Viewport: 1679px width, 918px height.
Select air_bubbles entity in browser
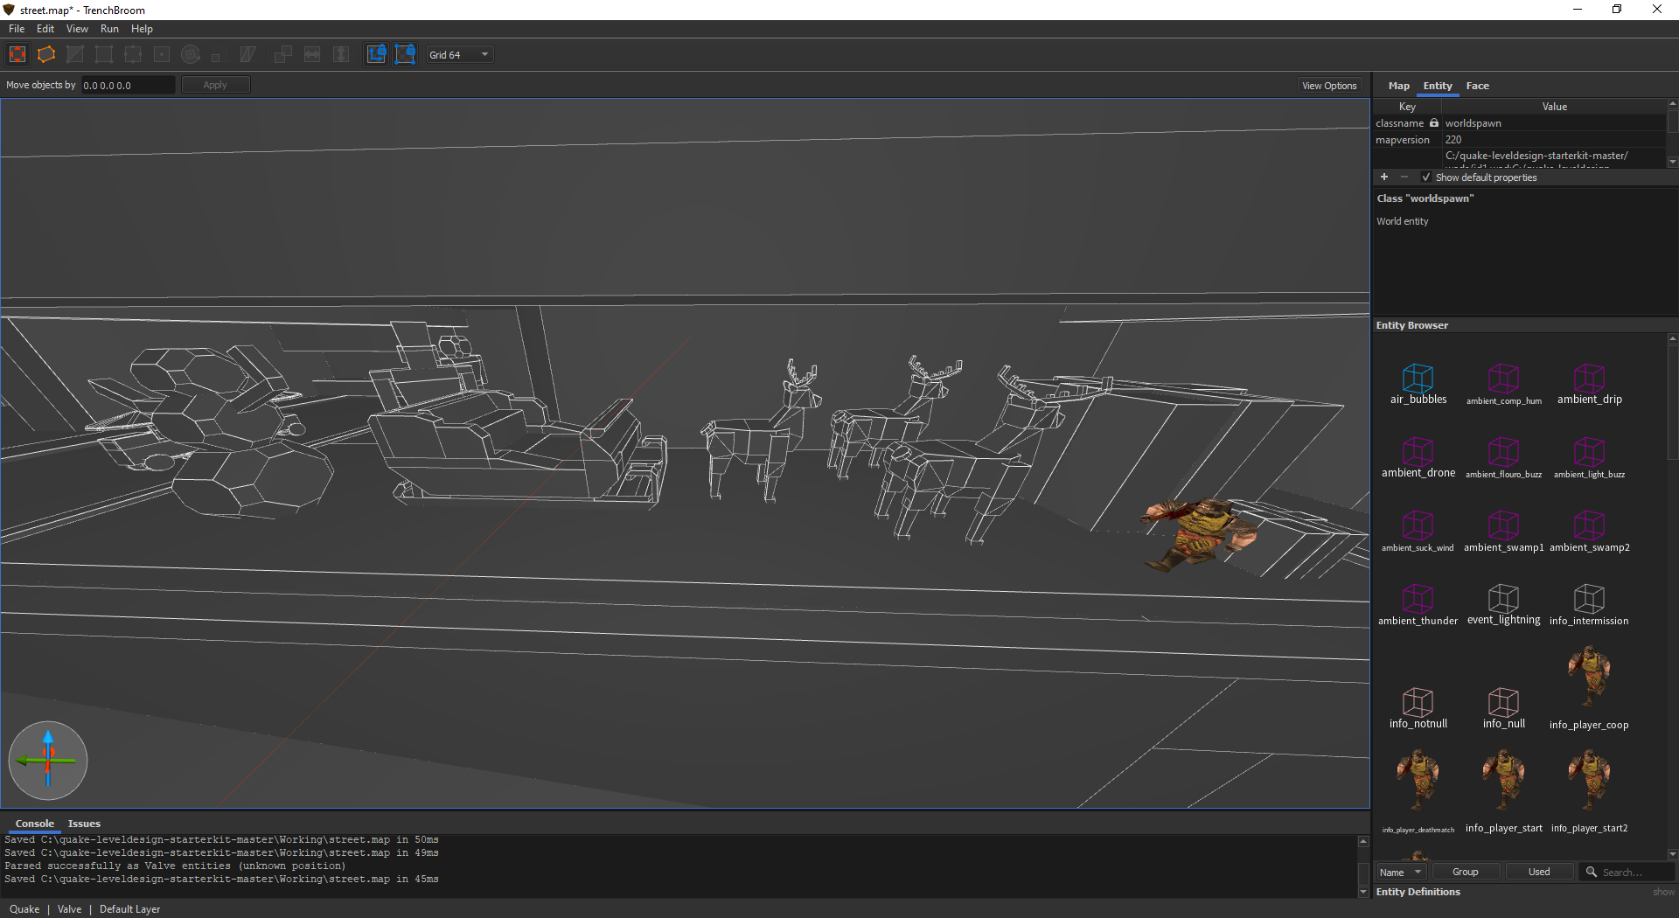[1418, 383]
